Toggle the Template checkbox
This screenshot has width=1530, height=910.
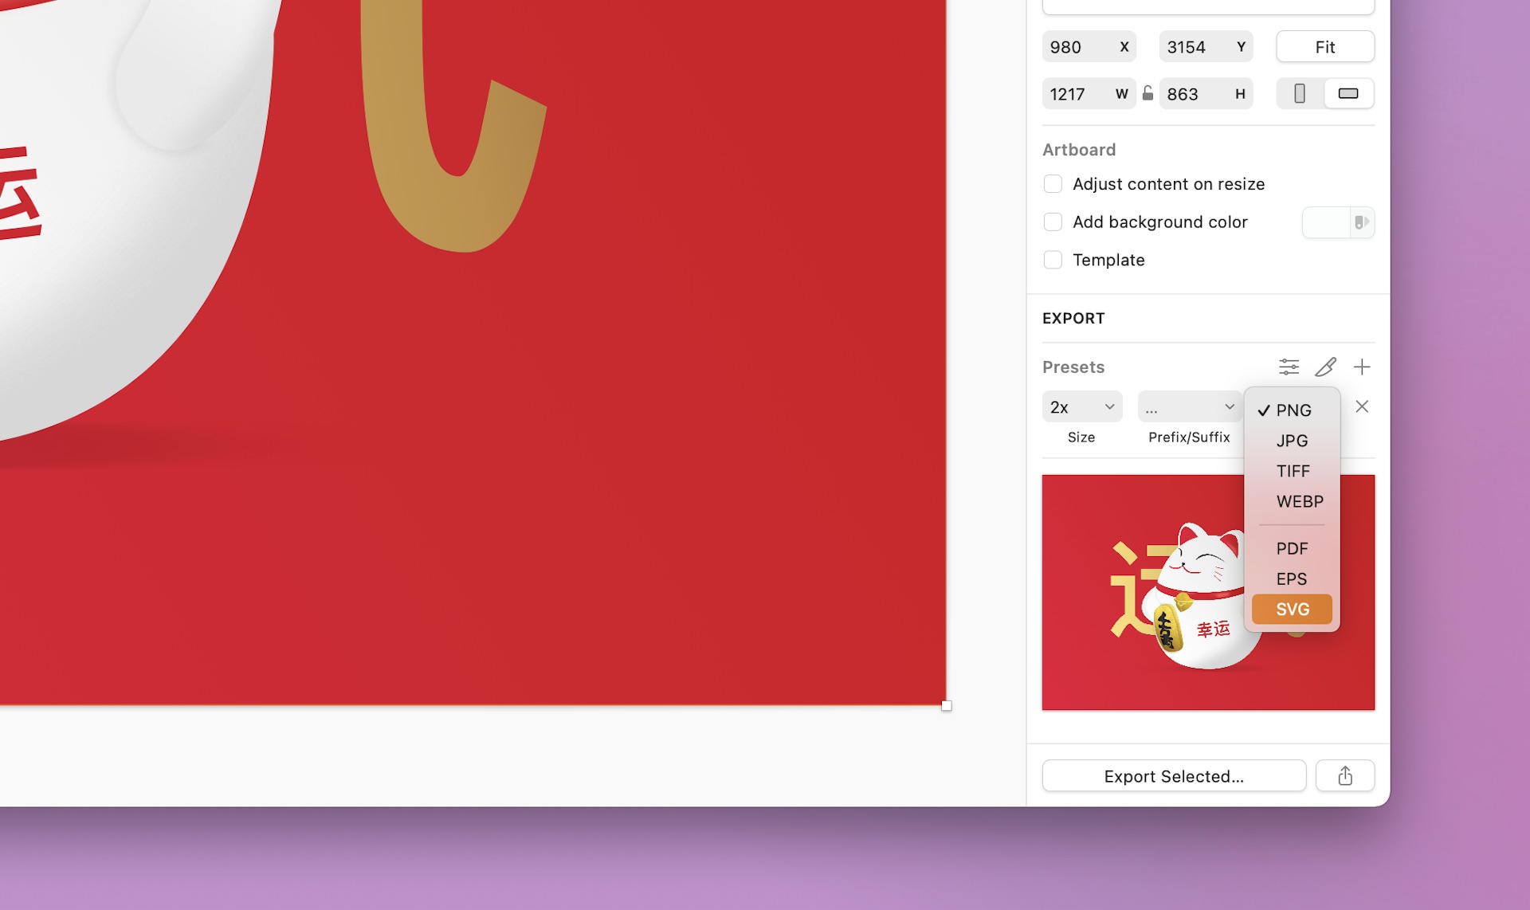pyautogui.click(x=1053, y=259)
